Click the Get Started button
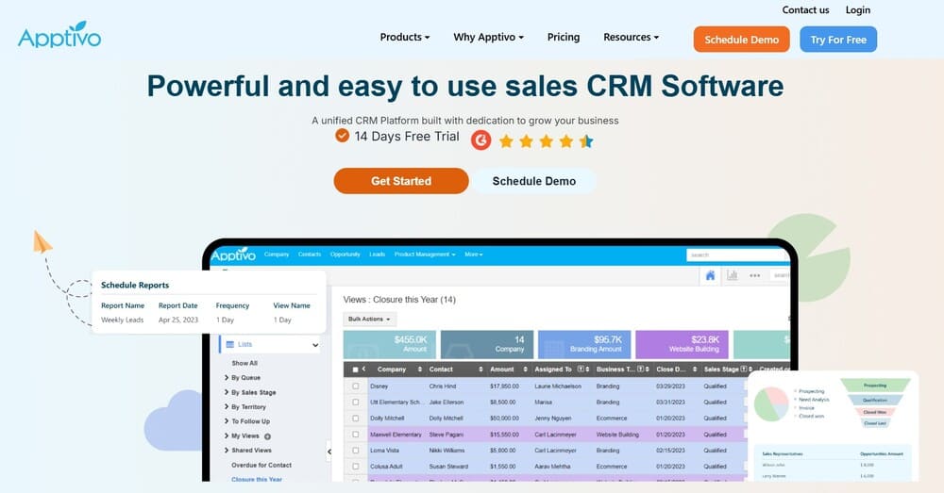The height and width of the screenshot is (493, 944). 401,181
